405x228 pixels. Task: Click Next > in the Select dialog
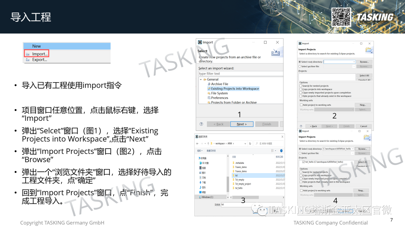tap(242, 124)
